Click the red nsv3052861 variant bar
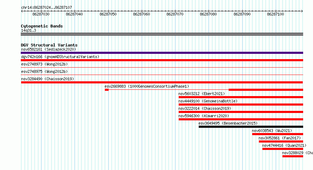The width and height of the screenshot is (313, 170). [281, 141]
